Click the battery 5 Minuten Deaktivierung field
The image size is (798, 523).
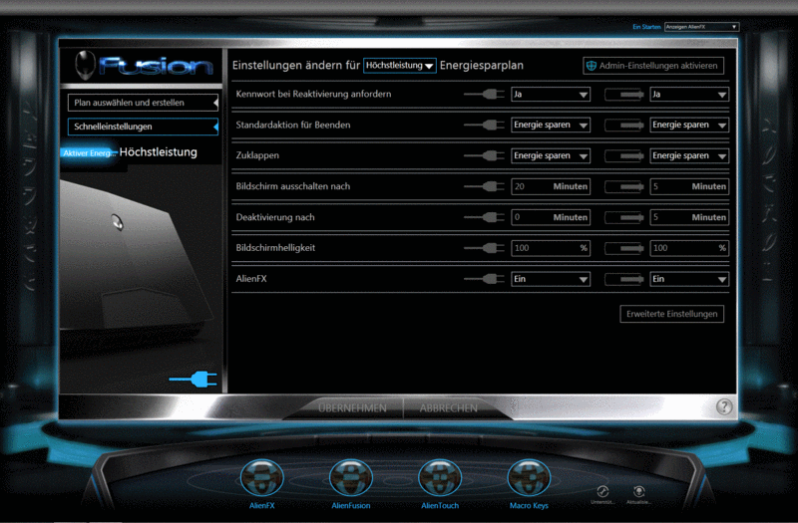[x=689, y=217]
